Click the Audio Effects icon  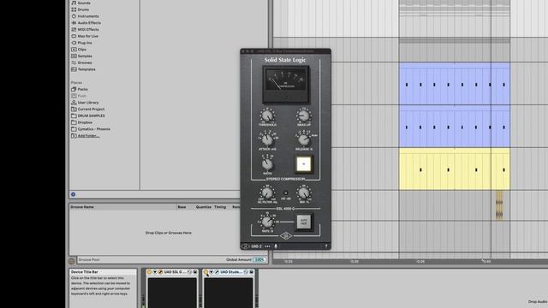74,23
